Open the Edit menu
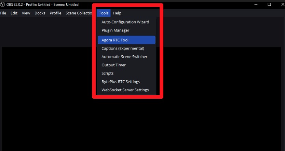This screenshot has height=151, width=285. click(14, 13)
